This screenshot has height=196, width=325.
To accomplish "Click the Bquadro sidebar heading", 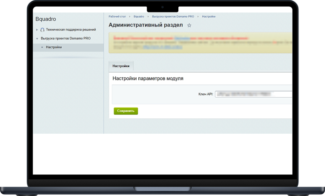I will (46, 19).
